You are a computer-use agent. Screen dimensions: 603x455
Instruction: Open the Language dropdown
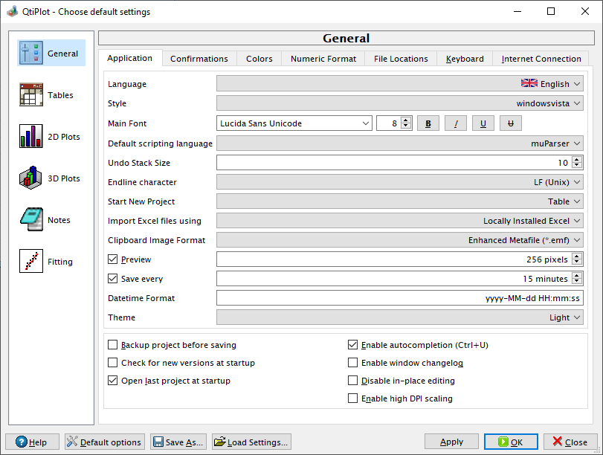399,83
